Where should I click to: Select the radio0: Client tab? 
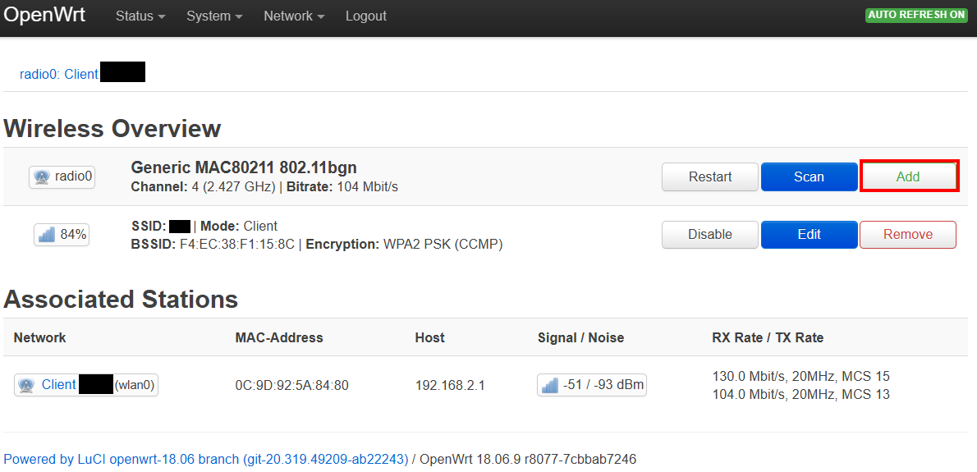pyautogui.click(x=59, y=74)
